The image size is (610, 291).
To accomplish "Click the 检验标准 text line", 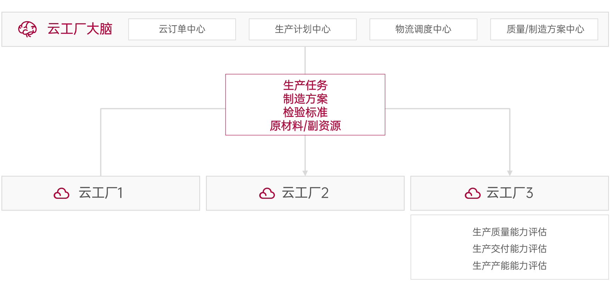I will (x=305, y=112).
